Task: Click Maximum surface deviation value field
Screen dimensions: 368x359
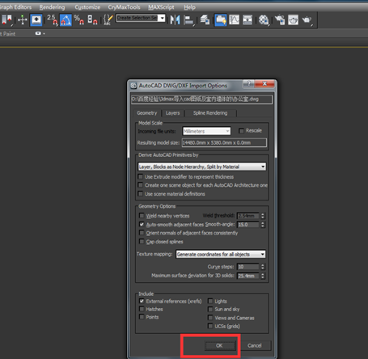Action: (248, 276)
